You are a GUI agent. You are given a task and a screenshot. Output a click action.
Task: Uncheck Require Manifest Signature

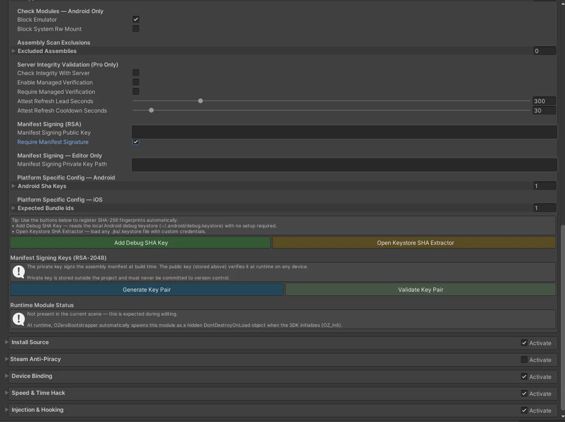point(136,142)
